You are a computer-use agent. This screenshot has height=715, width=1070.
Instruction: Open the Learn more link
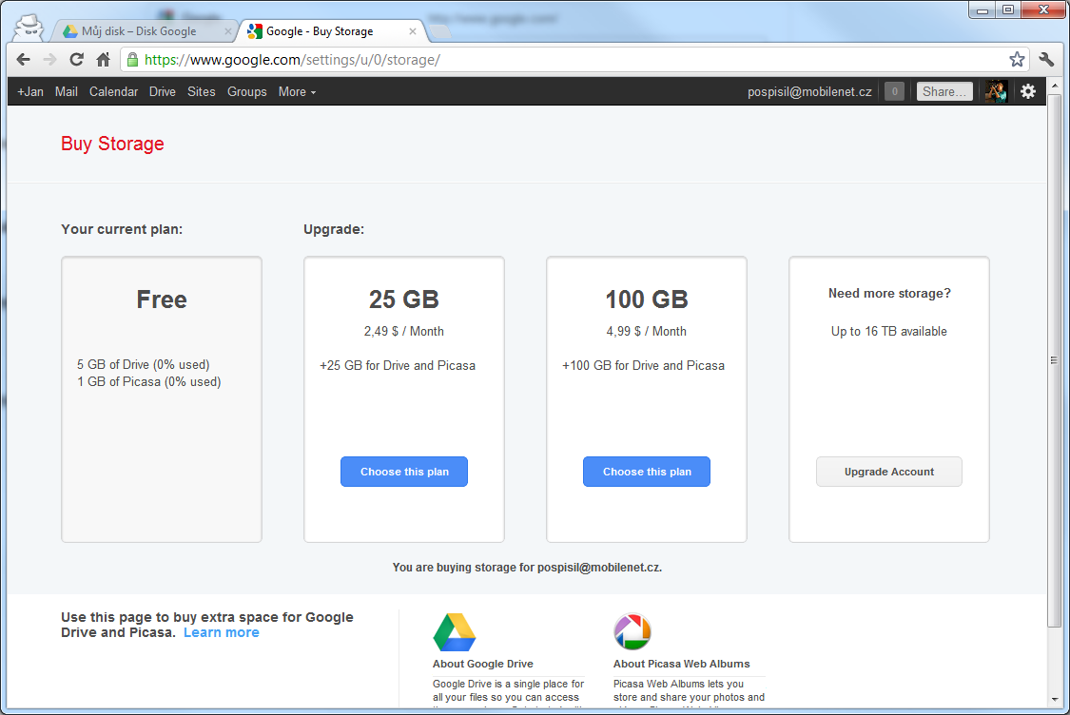[x=221, y=631]
